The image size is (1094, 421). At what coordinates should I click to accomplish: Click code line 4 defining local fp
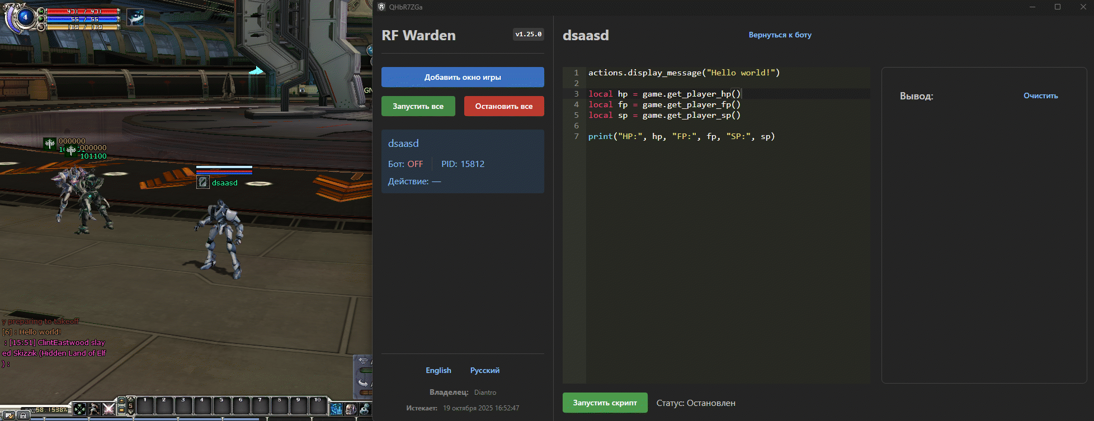coord(664,104)
